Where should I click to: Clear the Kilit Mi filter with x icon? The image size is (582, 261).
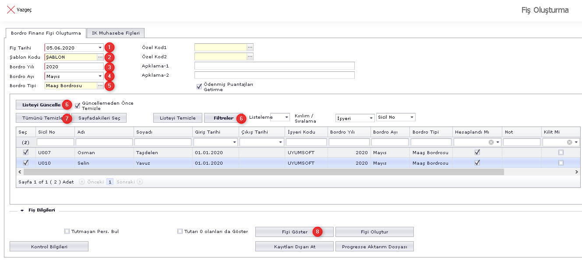569,142
